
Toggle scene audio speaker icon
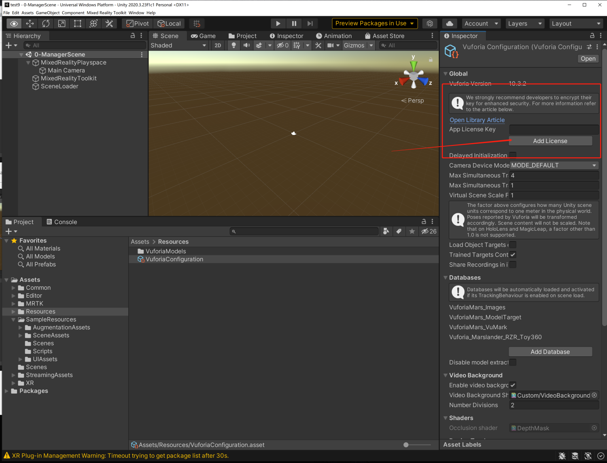246,45
